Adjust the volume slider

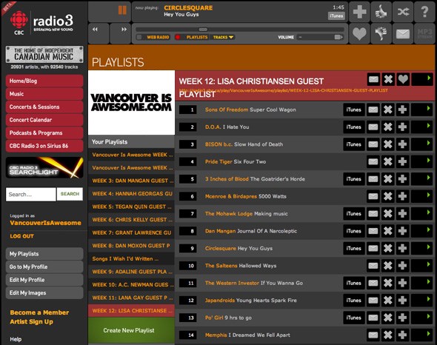tap(319, 37)
